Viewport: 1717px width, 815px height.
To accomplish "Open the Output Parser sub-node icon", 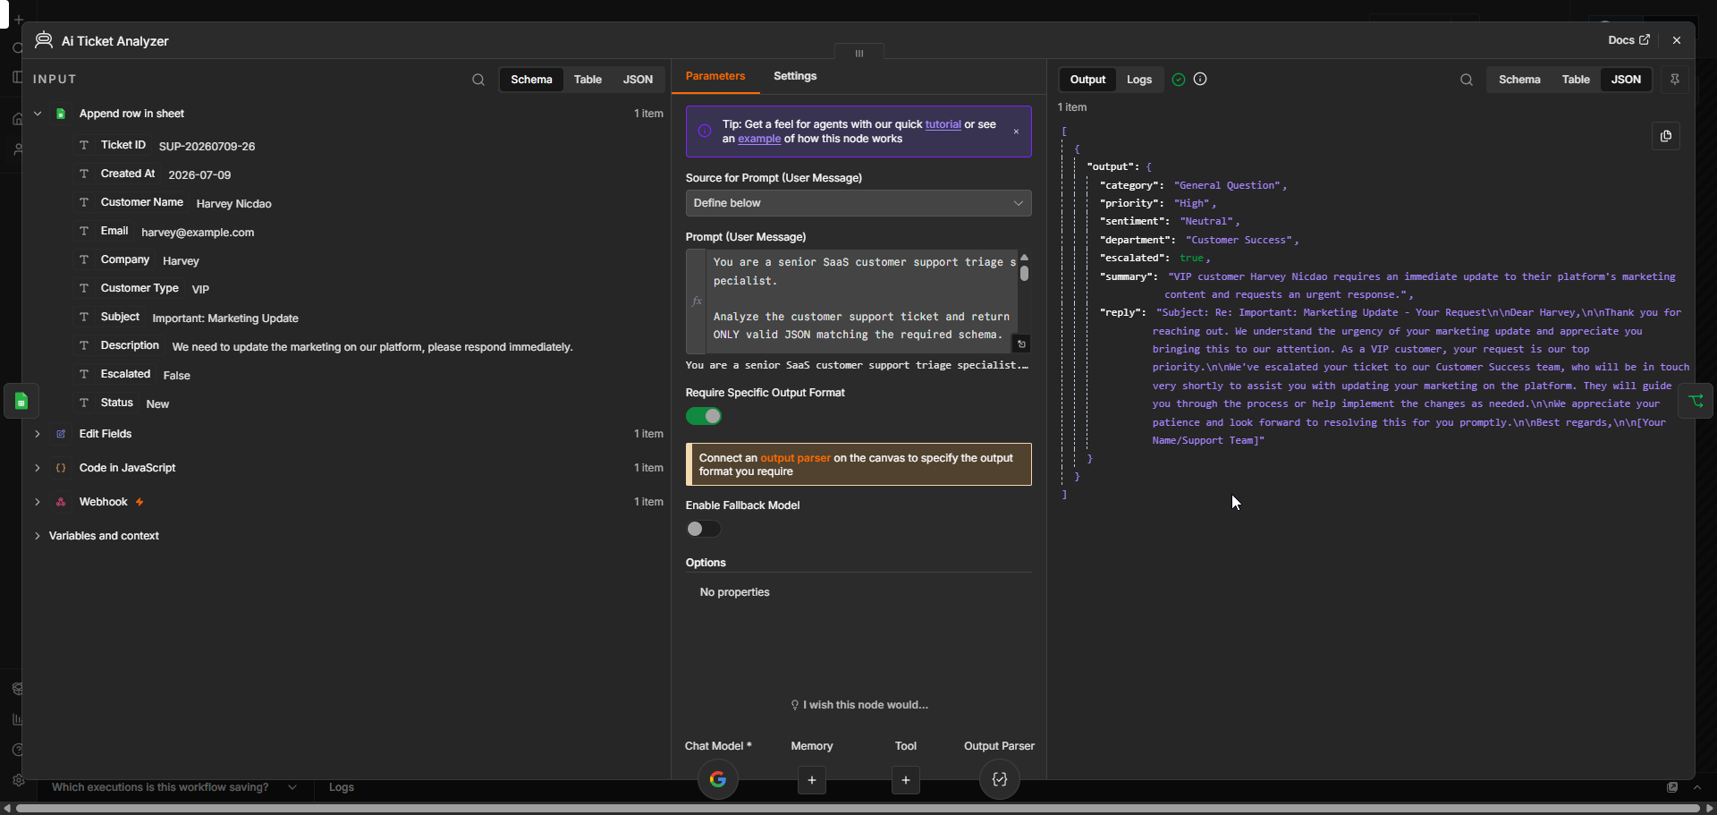I will coord(1000,779).
